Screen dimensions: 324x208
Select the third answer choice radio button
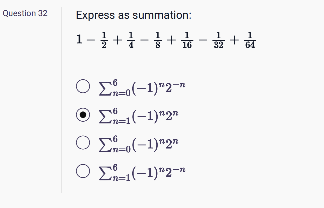(x=82, y=142)
